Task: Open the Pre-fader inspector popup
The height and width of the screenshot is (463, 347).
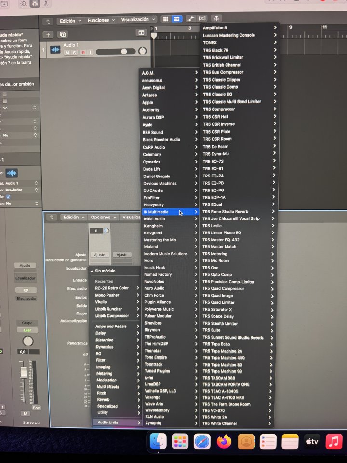Action: pyautogui.click(x=21, y=190)
